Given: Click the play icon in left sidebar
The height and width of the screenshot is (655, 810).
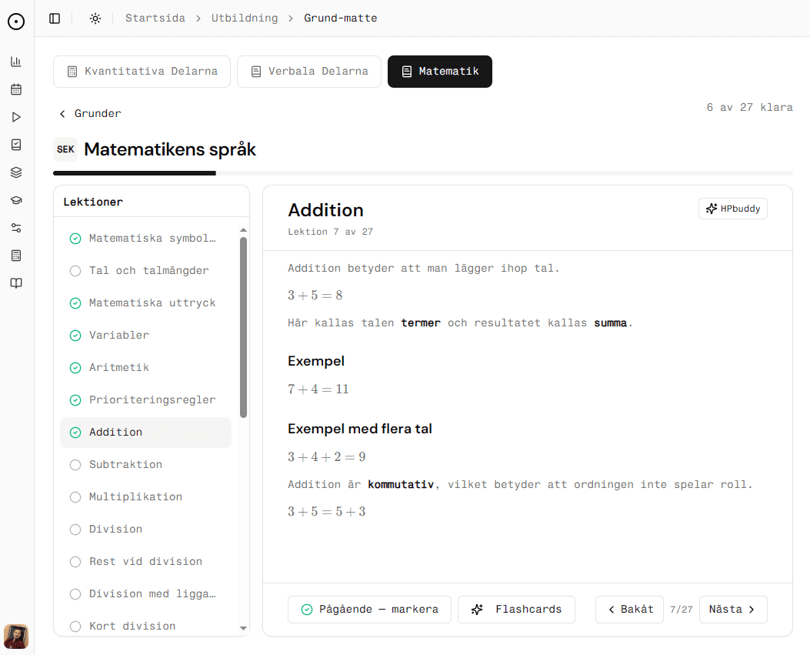Looking at the screenshot, I should 16,117.
